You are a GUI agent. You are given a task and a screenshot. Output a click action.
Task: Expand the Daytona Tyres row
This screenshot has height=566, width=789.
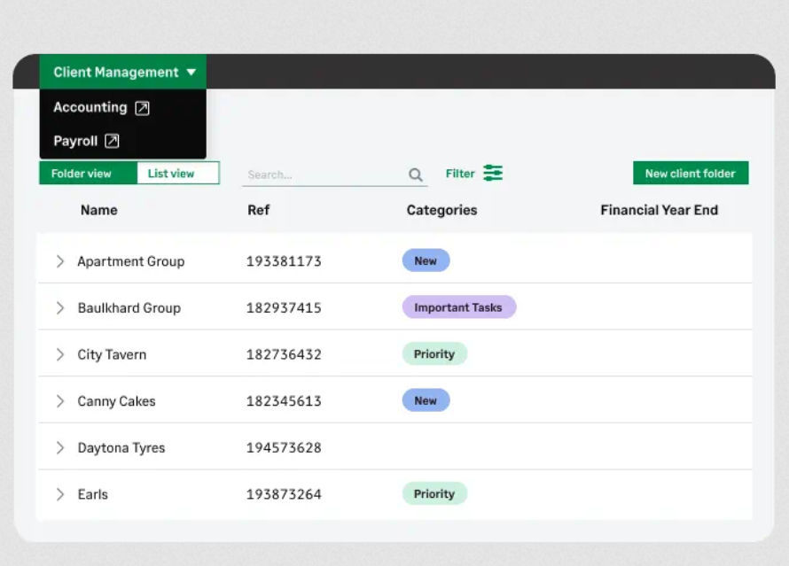(60, 447)
